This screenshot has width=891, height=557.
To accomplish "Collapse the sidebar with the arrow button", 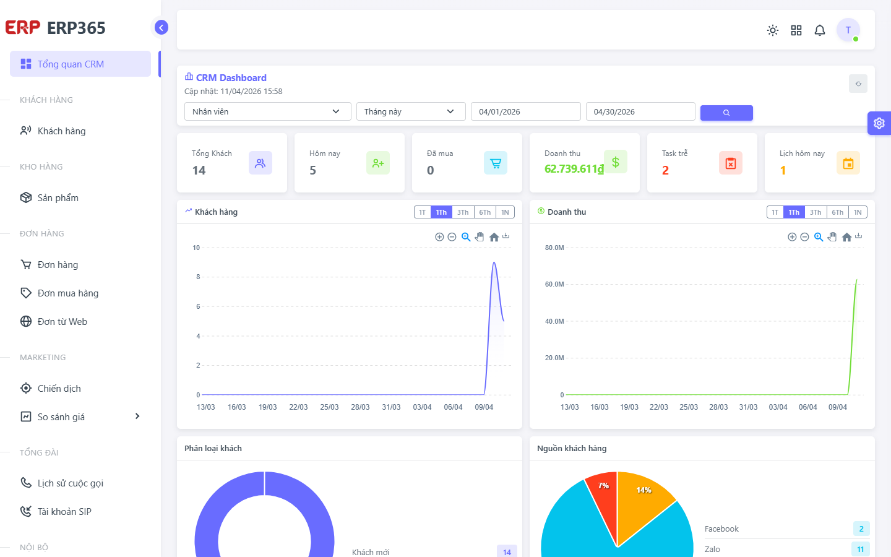I will pyautogui.click(x=161, y=27).
